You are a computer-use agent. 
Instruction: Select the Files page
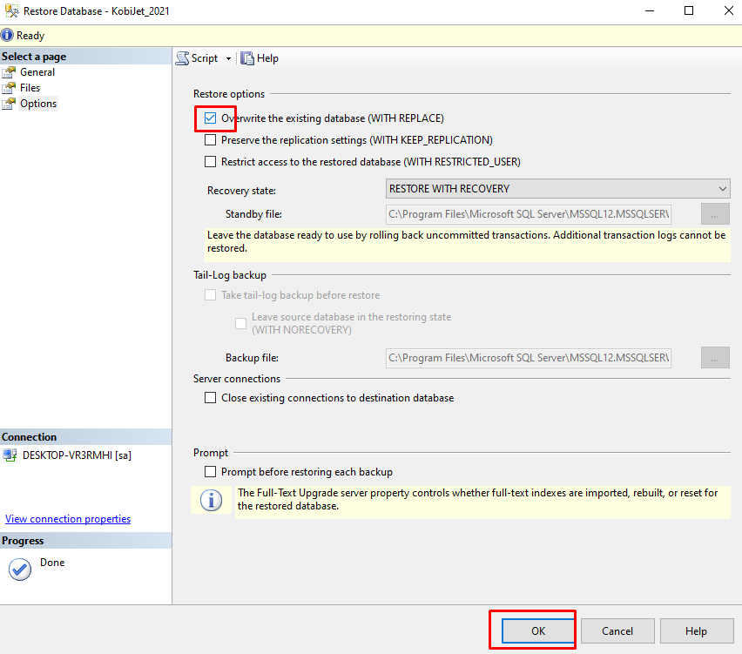pos(30,88)
